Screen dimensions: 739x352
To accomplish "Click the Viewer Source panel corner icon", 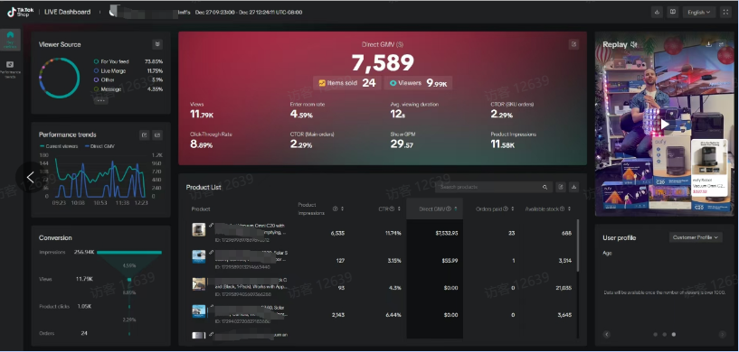I will tap(157, 44).
